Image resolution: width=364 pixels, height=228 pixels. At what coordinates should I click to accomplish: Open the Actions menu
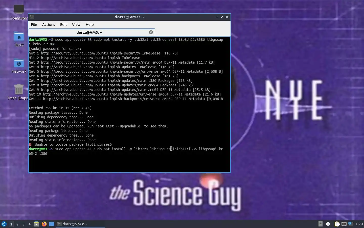pyautogui.click(x=49, y=25)
